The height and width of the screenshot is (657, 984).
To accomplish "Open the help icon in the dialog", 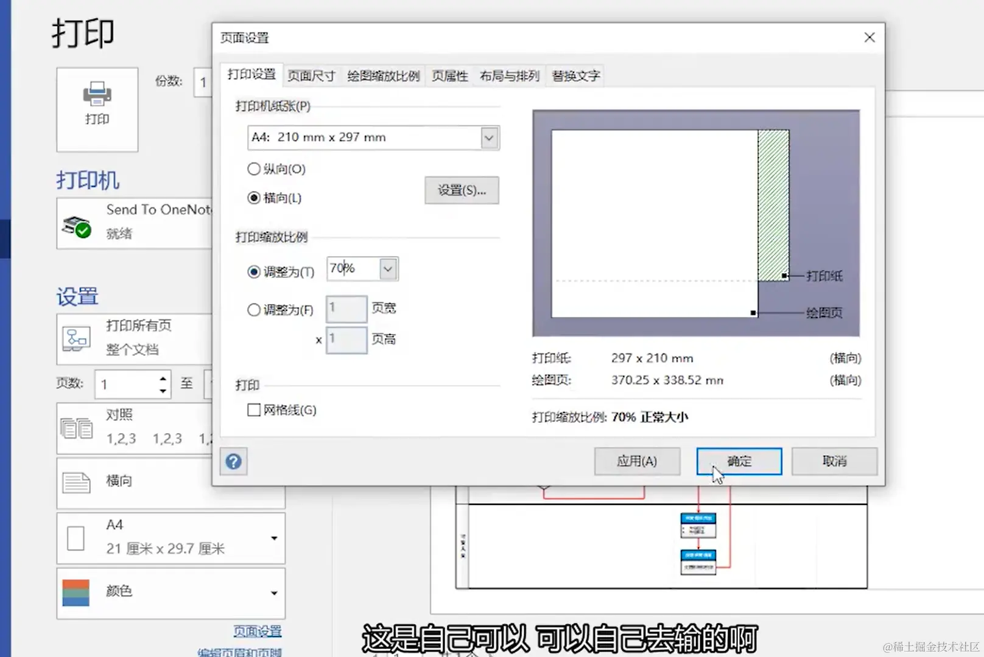I will click(x=233, y=462).
